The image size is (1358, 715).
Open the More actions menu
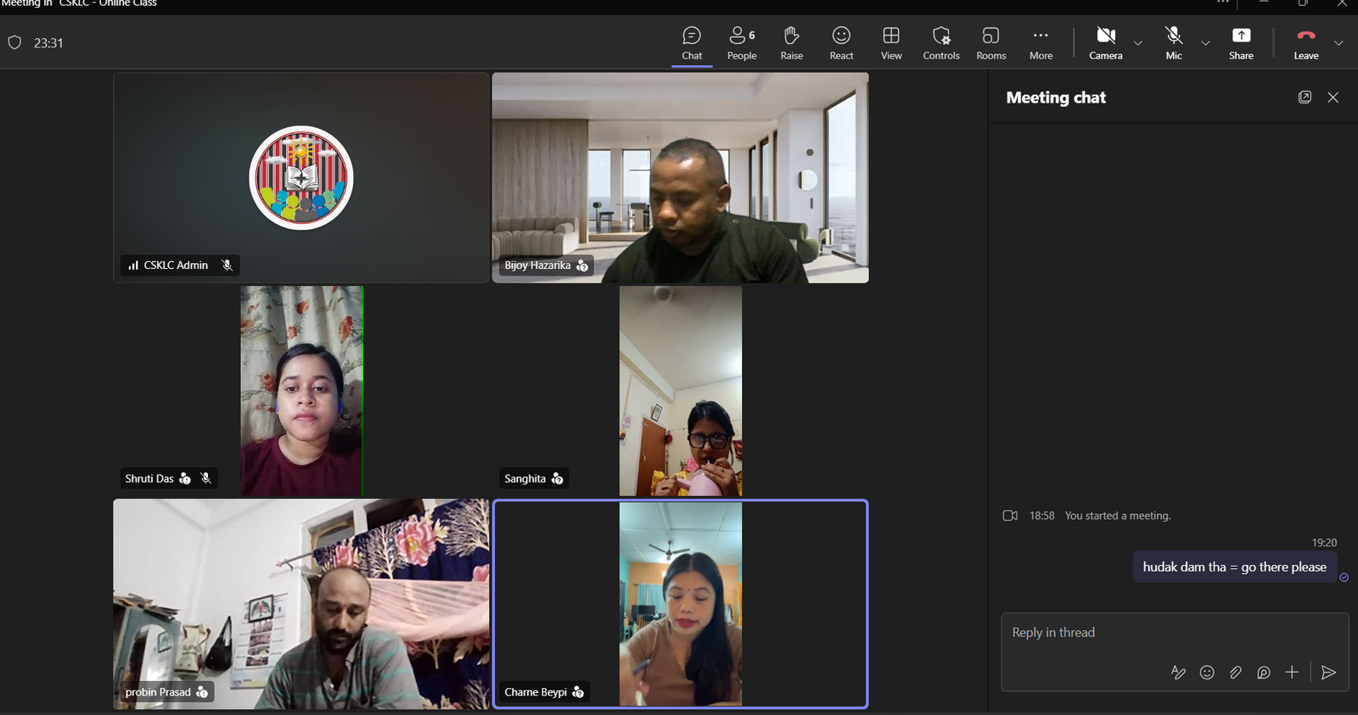coord(1041,43)
